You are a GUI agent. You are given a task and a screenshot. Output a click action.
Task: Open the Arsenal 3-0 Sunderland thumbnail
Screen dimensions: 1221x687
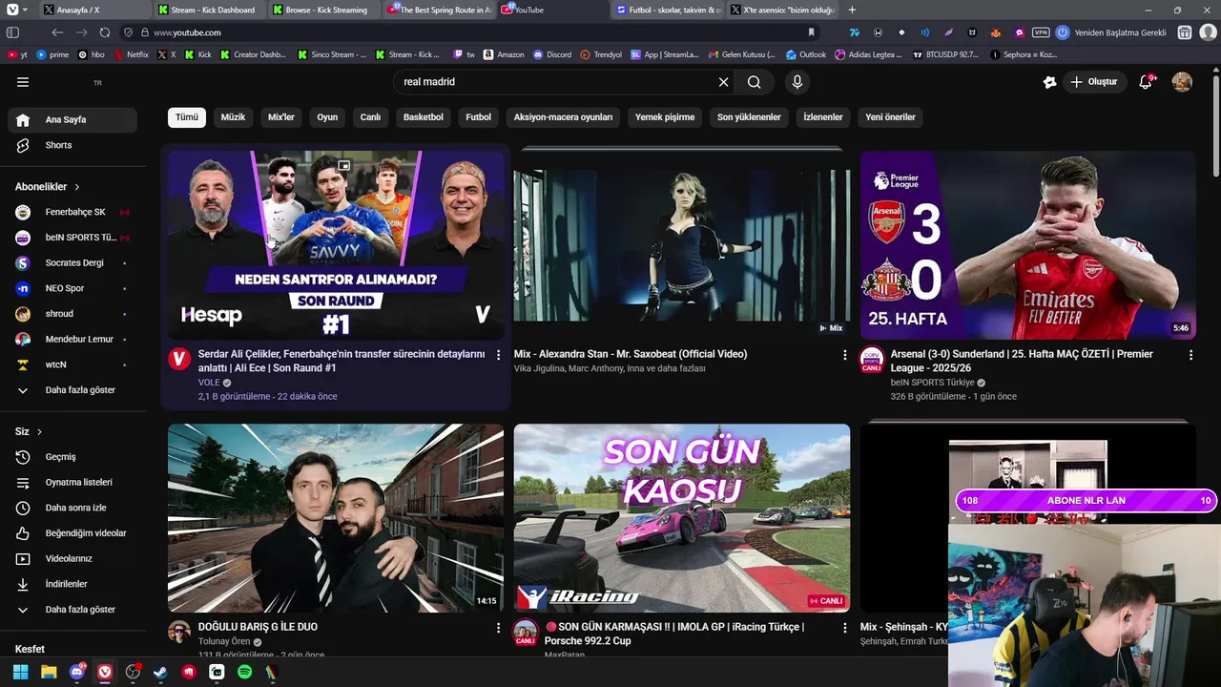[x=1027, y=244]
